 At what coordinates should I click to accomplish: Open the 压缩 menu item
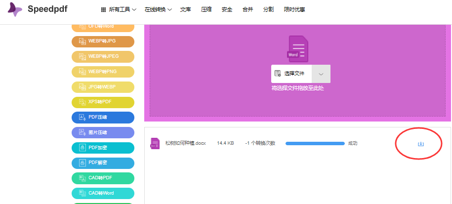[x=206, y=9]
